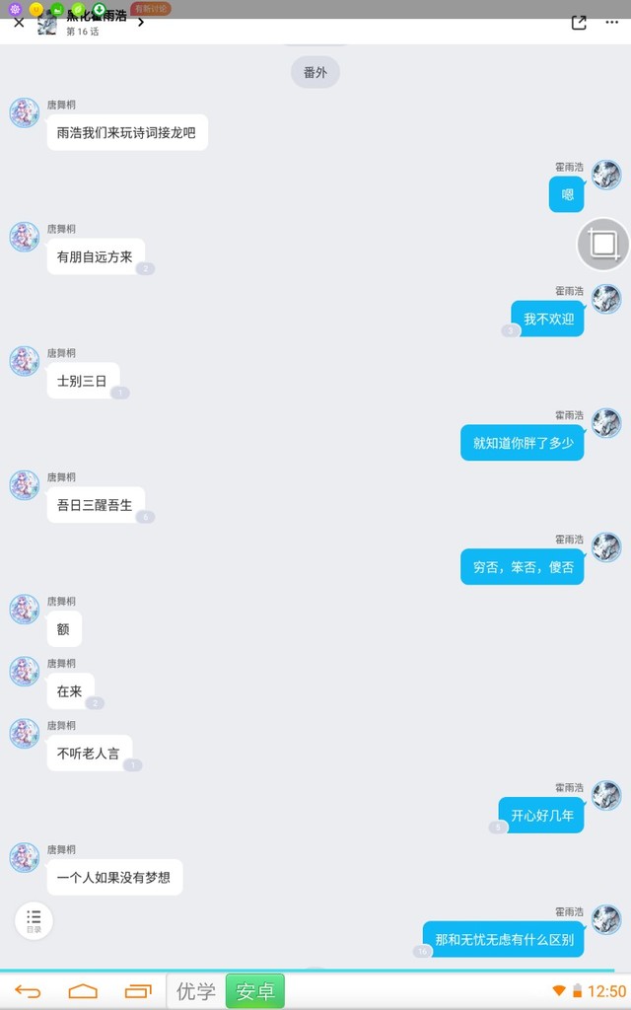
Task: Tap the story cover thumbnail in header
Action: click(x=47, y=24)
